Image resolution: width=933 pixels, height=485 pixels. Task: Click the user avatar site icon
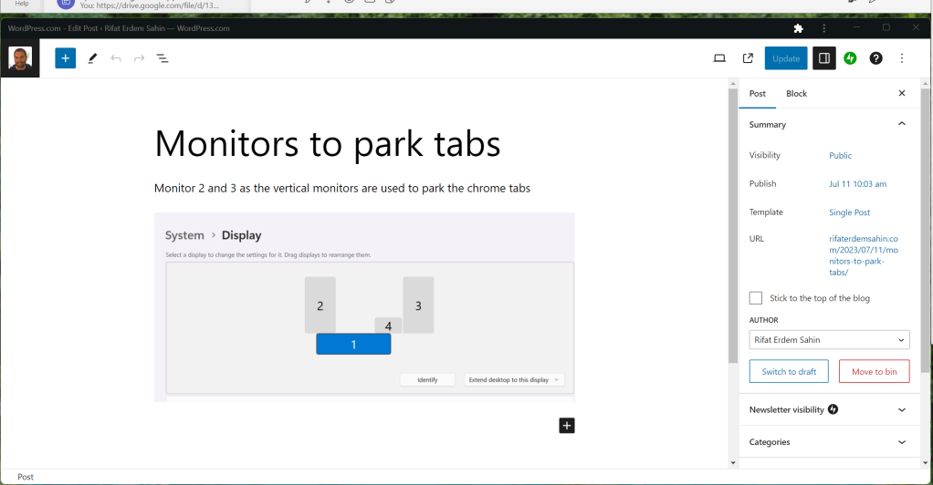click(20, 58)
